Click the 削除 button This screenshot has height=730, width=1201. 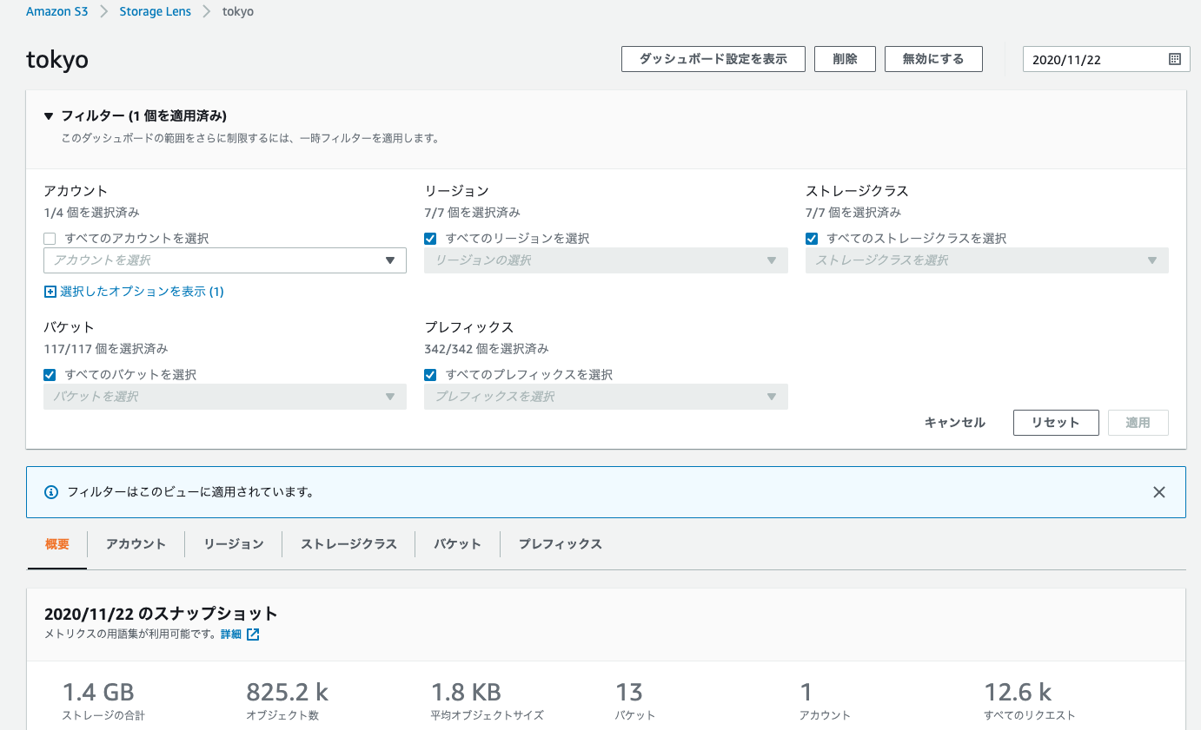[x=845, y=59]
